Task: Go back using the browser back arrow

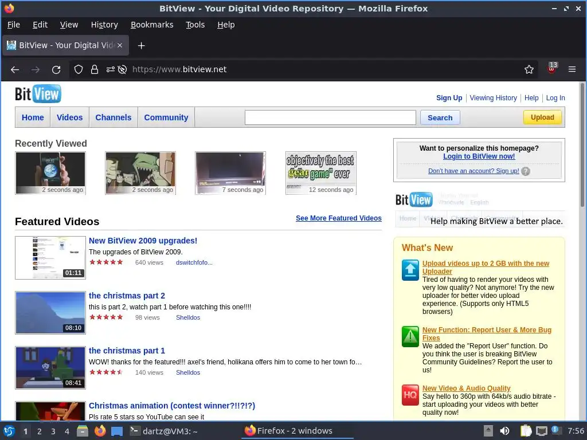Action: [15, 69]
